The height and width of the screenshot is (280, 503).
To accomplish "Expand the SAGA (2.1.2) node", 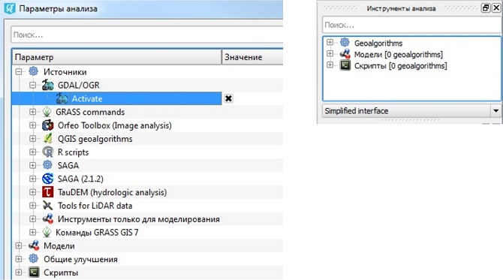I will tap(33, 179).
